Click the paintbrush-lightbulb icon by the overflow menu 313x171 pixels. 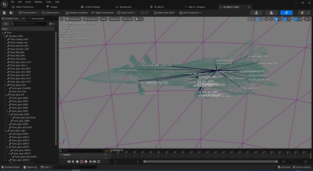pyautogui.click(x=302, y=13)
